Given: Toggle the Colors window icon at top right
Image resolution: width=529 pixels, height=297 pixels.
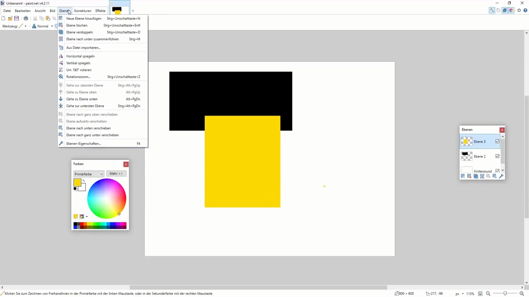Looking at the screenshot, I should tap(511, 10).
